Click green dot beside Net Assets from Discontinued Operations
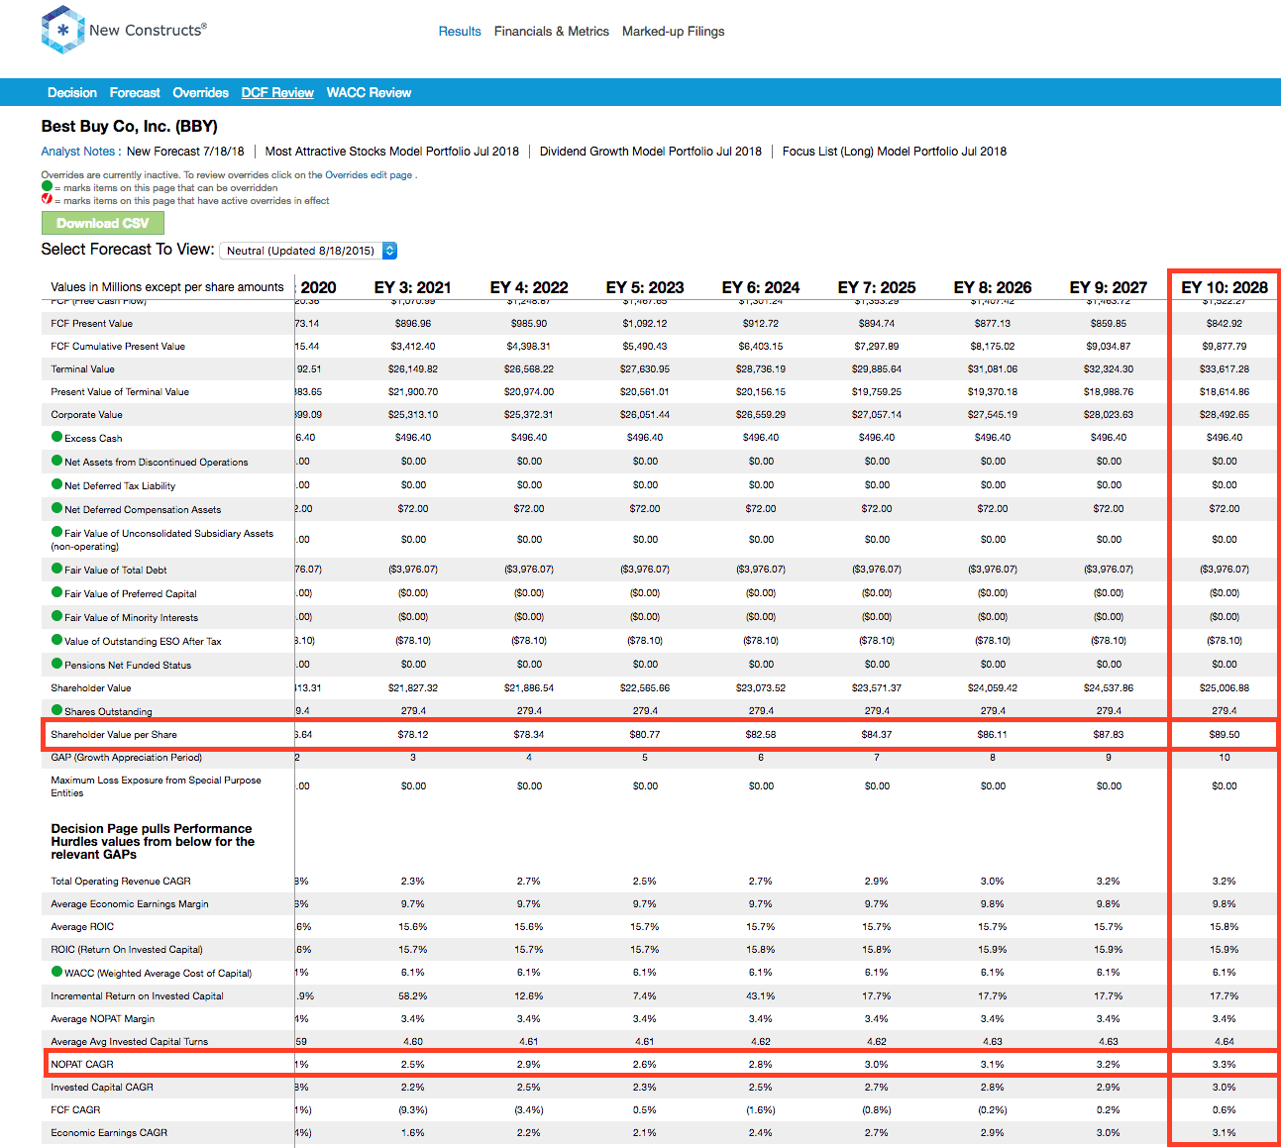This screenshot has width=1281, height=1148. point(56,461)
